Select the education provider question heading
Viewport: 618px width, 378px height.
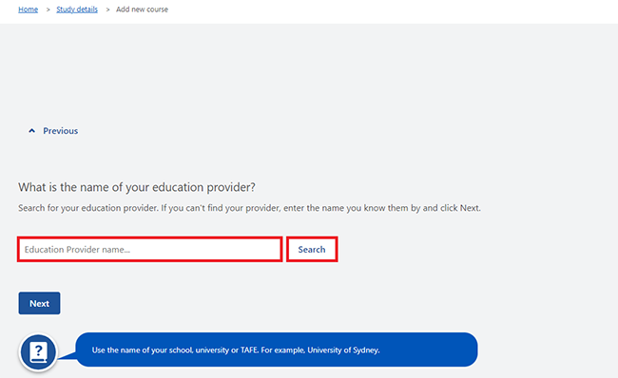pyautogui.click(x=137, y=187)
